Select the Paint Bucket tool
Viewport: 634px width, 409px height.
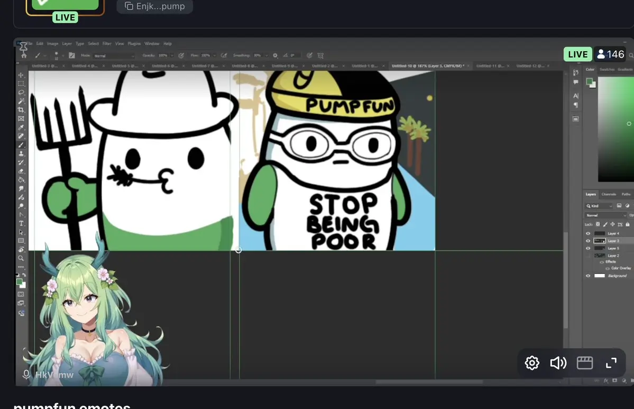click(x=21, y=180)
